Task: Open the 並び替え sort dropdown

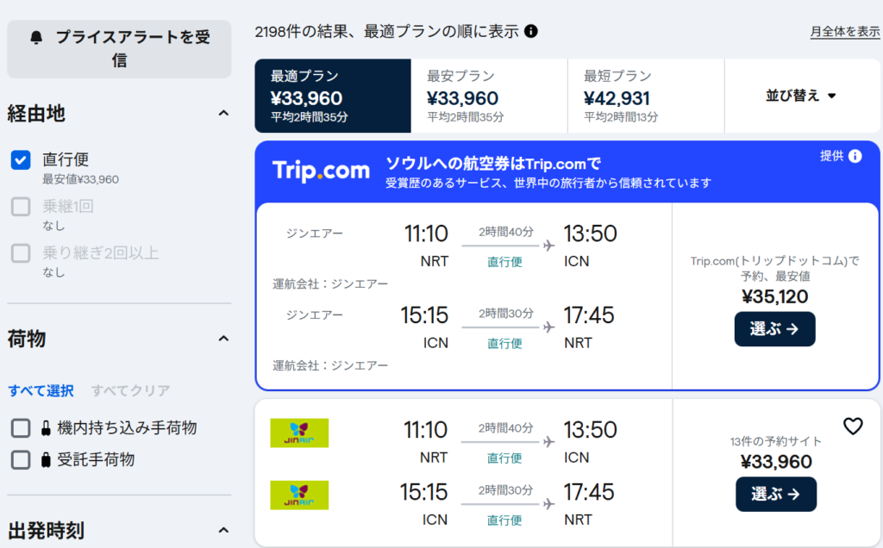Action: coord(801,96)
